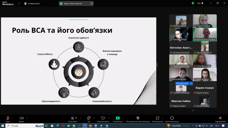Unmute the microphone

[8, 118]
